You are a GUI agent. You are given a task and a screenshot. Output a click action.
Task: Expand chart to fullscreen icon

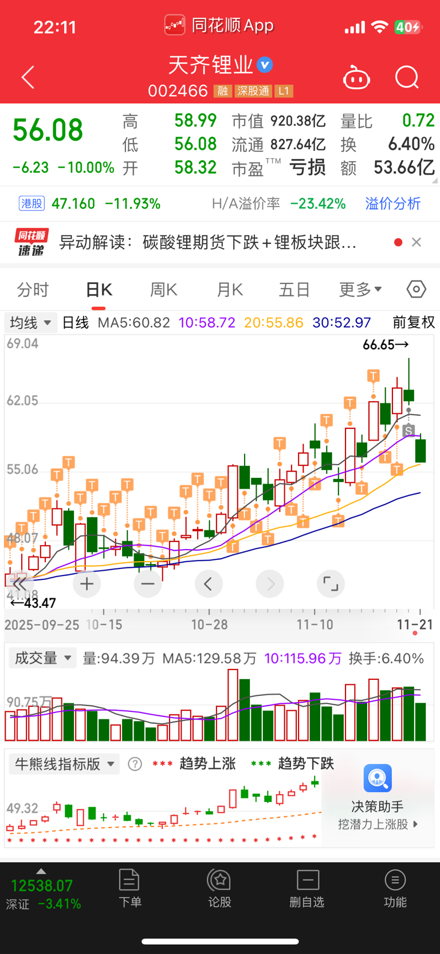tap(331, 584)
